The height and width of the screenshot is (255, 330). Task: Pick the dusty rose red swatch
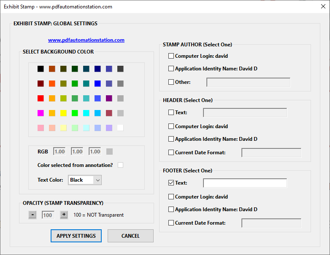109,113
